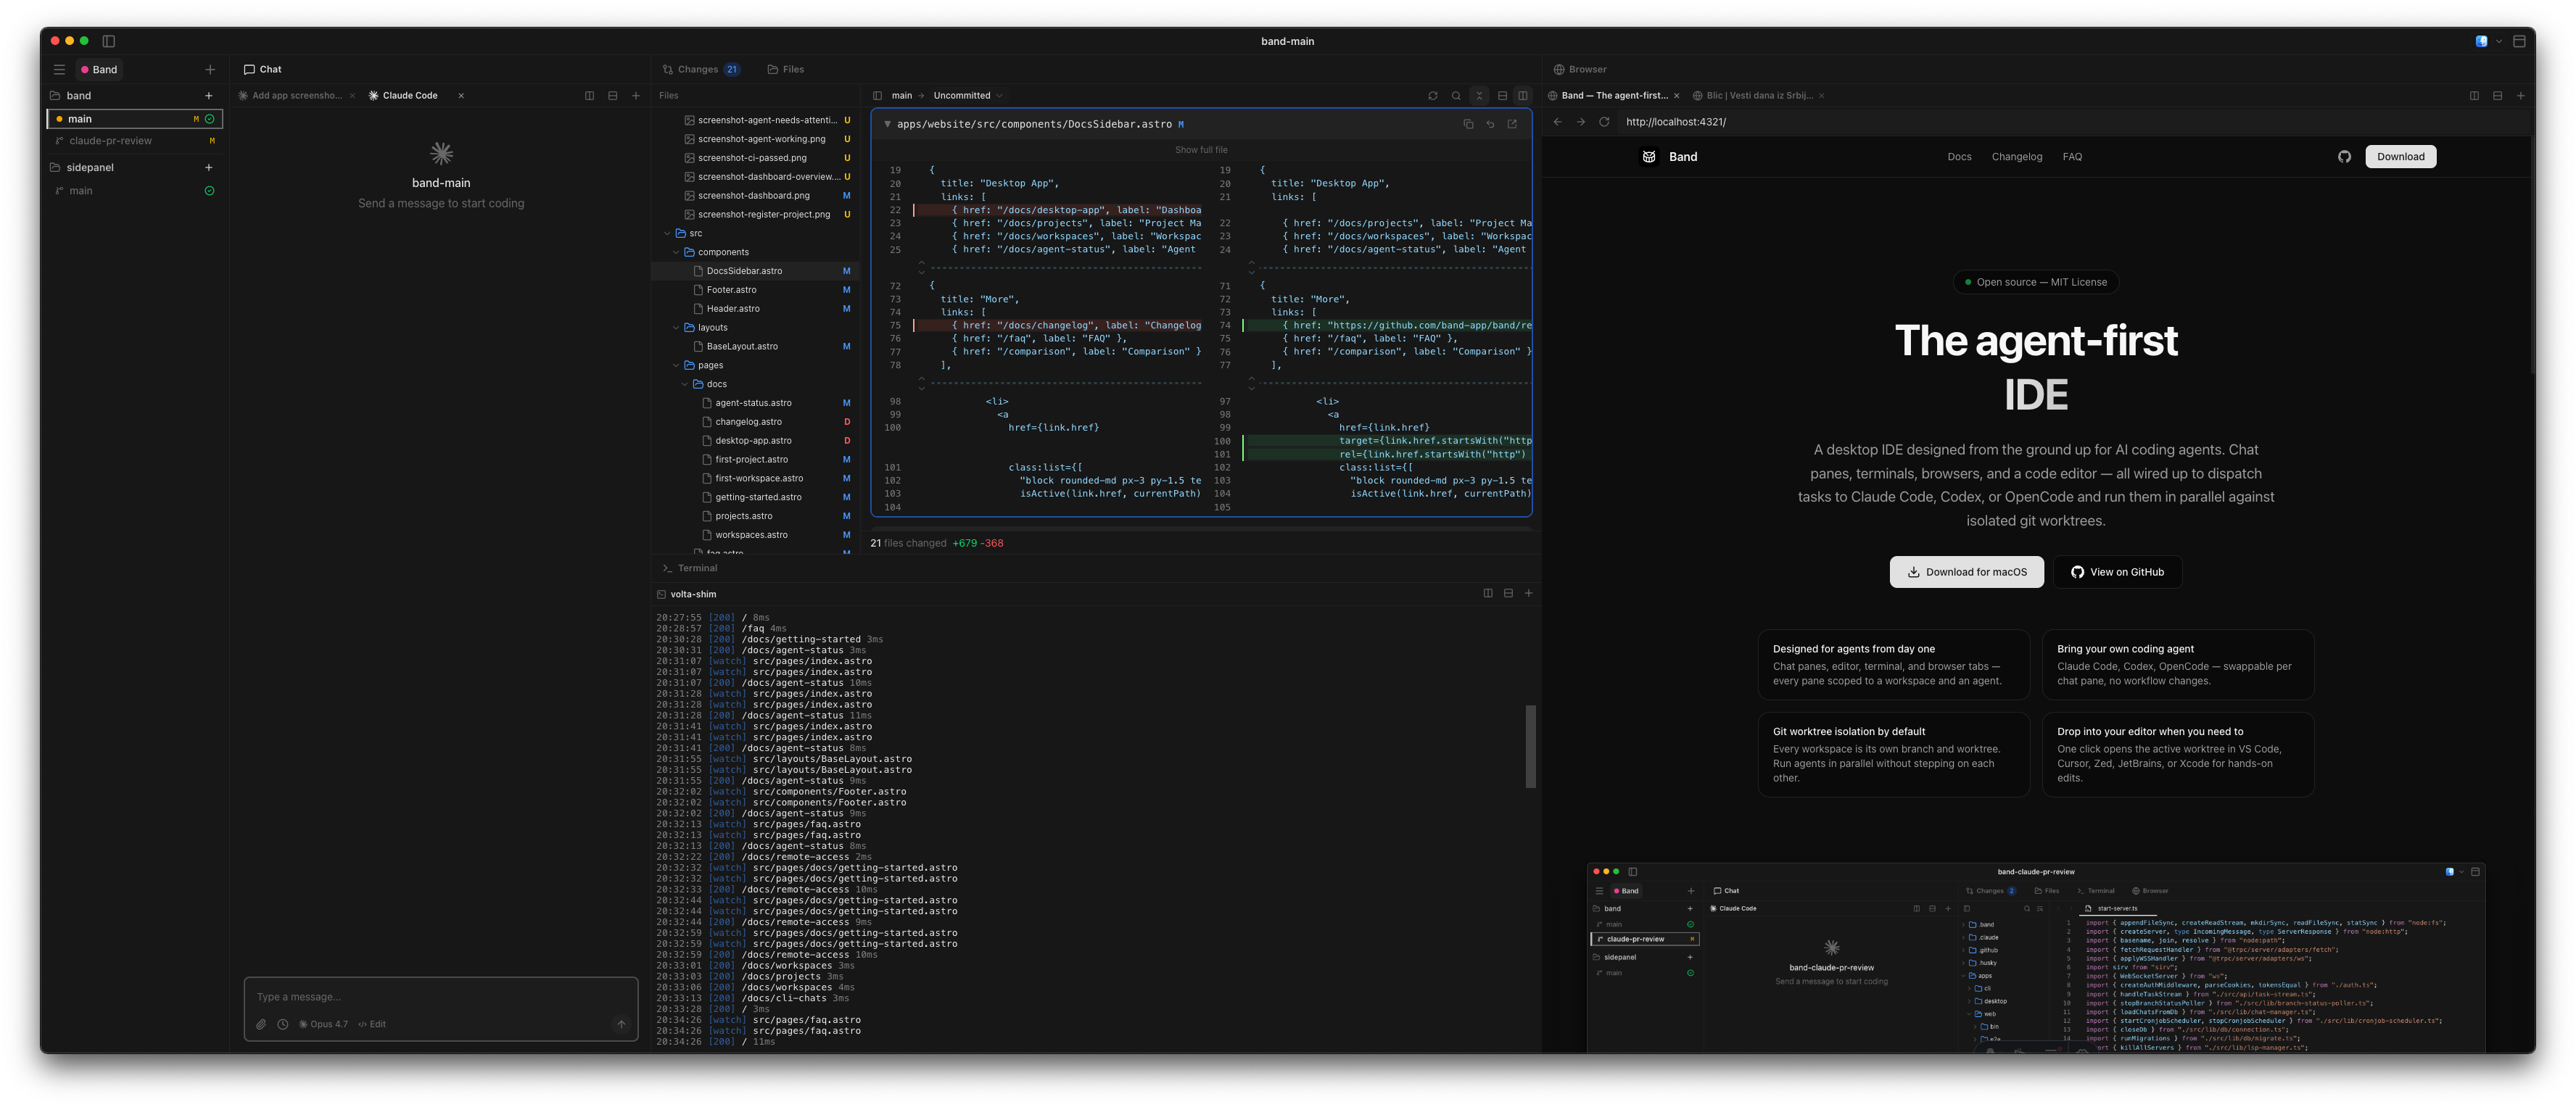
Task: Select the Opus 4.7 model picker
Action: point(323,1024)
